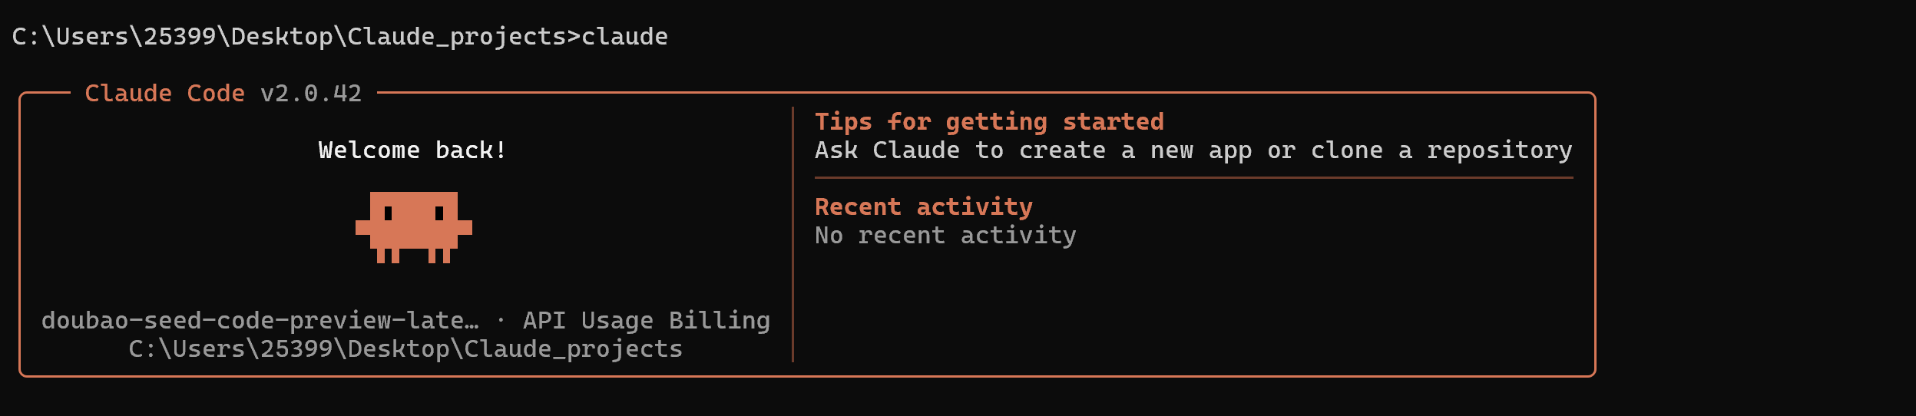Screen dimensions: 1916x416
Task: Click the "Welcome back!" greeting text
Action: point(412,150)
